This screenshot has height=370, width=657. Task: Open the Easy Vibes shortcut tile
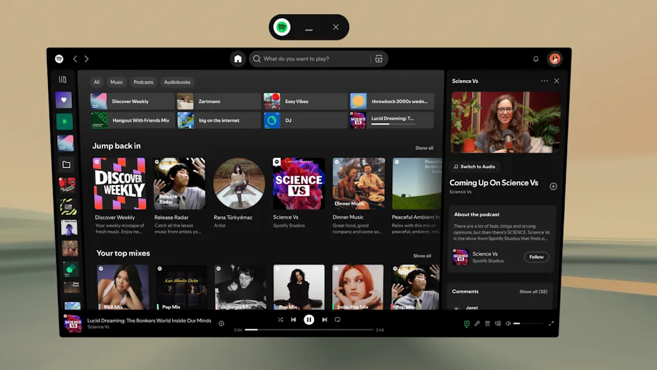305,101
